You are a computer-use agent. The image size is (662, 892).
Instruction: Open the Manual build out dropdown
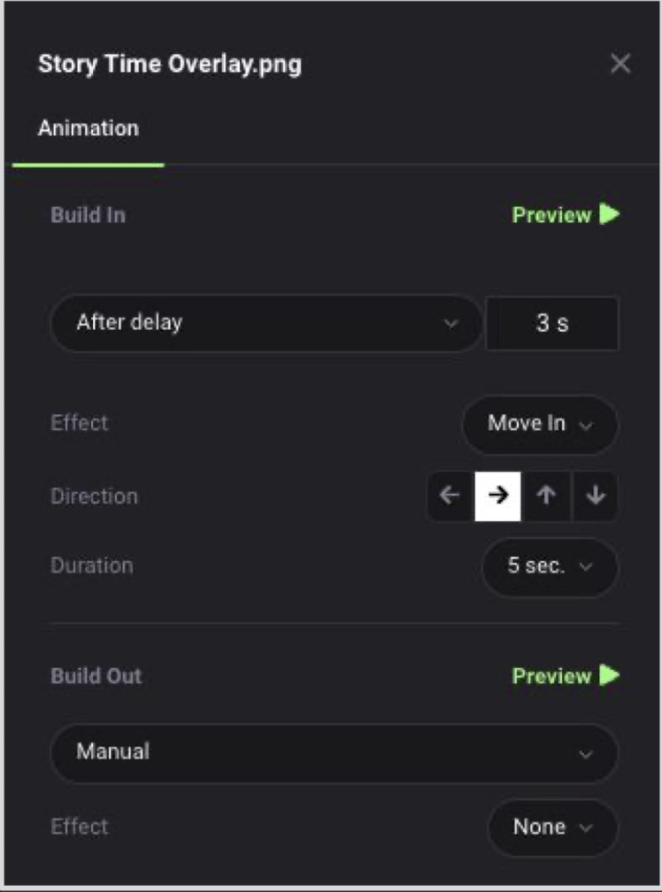pos(334,753)
